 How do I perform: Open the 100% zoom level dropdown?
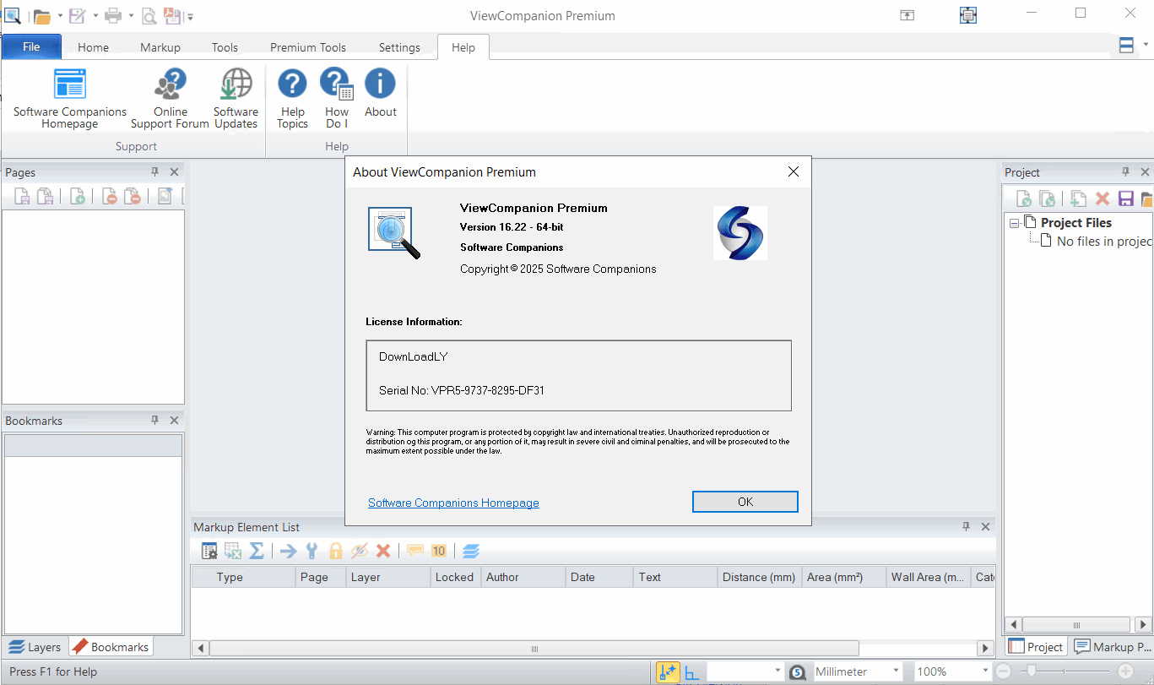984,671
